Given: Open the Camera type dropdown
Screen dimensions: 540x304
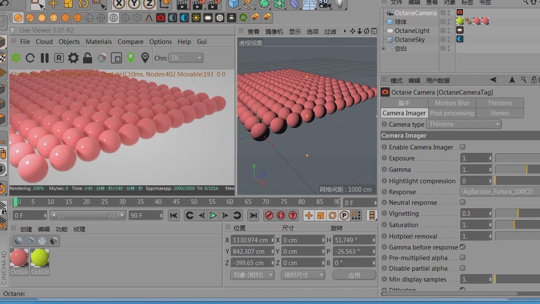Looking at the screenshot, I should 463,124.
